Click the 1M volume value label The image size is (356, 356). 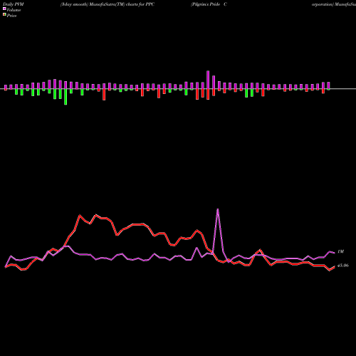coord(340,251)
